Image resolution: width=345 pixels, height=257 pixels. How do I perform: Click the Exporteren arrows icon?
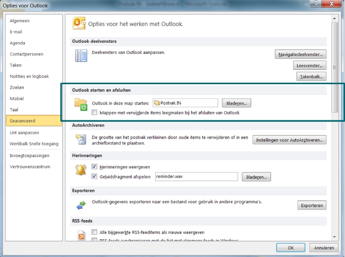(81, 205)
